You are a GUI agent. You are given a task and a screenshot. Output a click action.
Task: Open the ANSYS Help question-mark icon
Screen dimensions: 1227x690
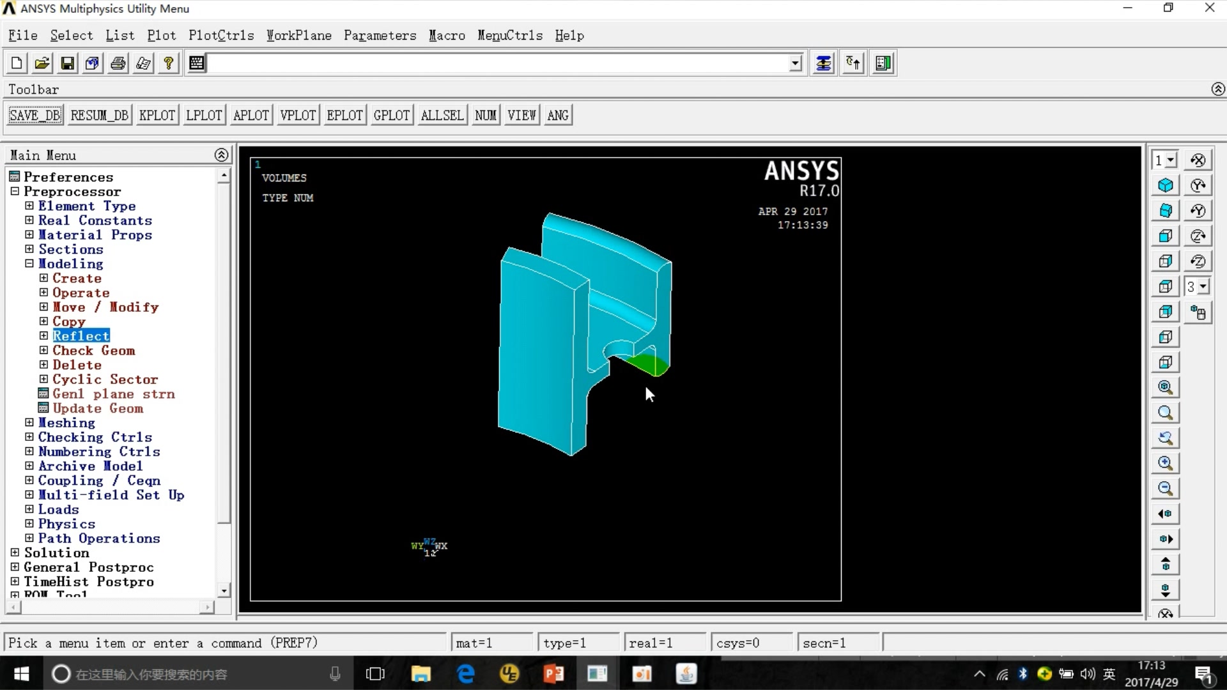(x=169, y=63)
